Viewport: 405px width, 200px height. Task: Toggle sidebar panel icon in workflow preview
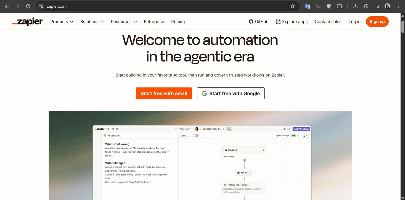coord(118,129)
